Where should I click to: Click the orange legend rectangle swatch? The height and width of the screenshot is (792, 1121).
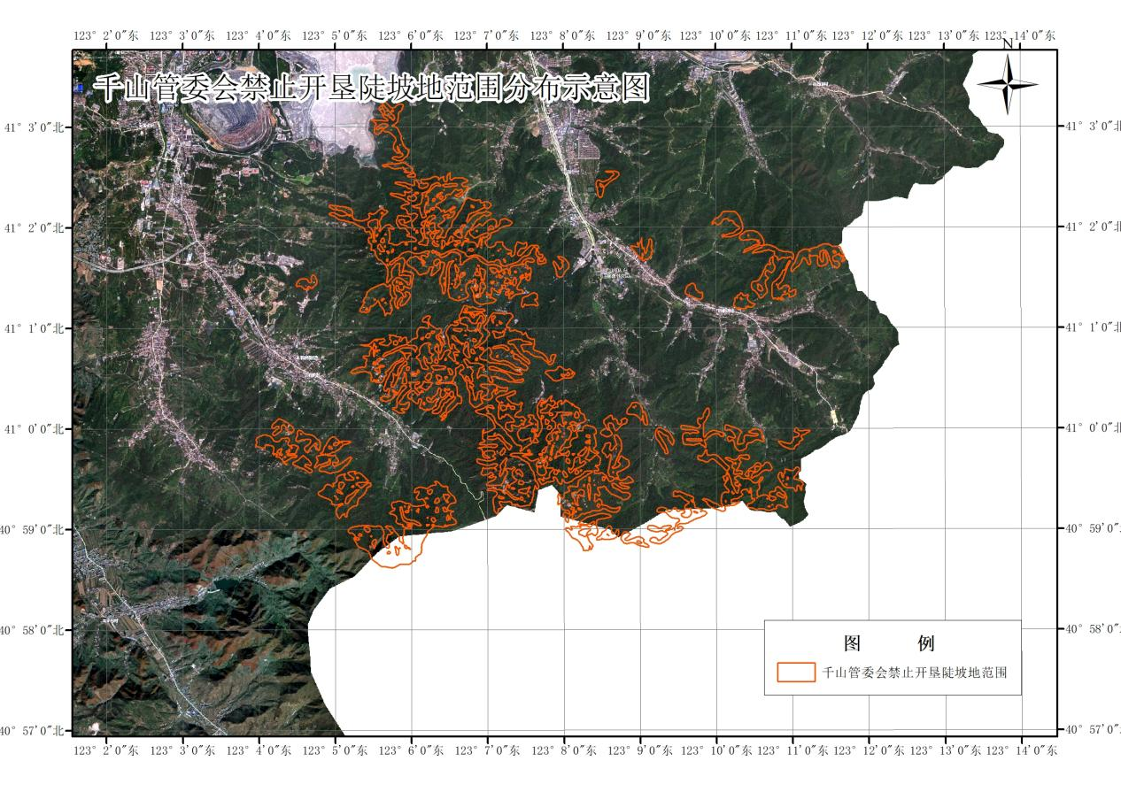(796, 672)
